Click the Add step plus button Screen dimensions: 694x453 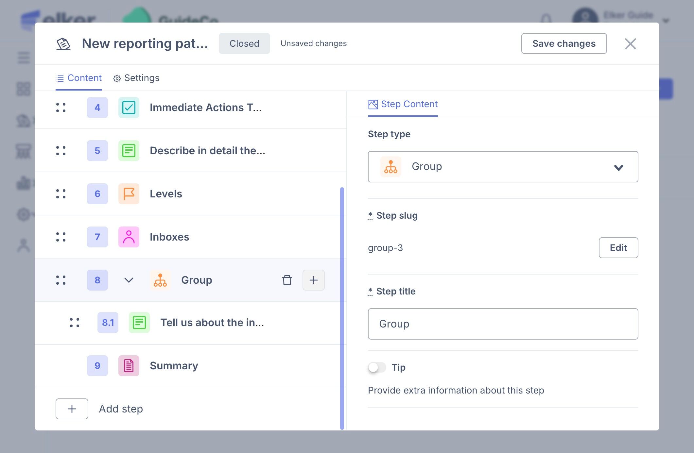(72, 409)
